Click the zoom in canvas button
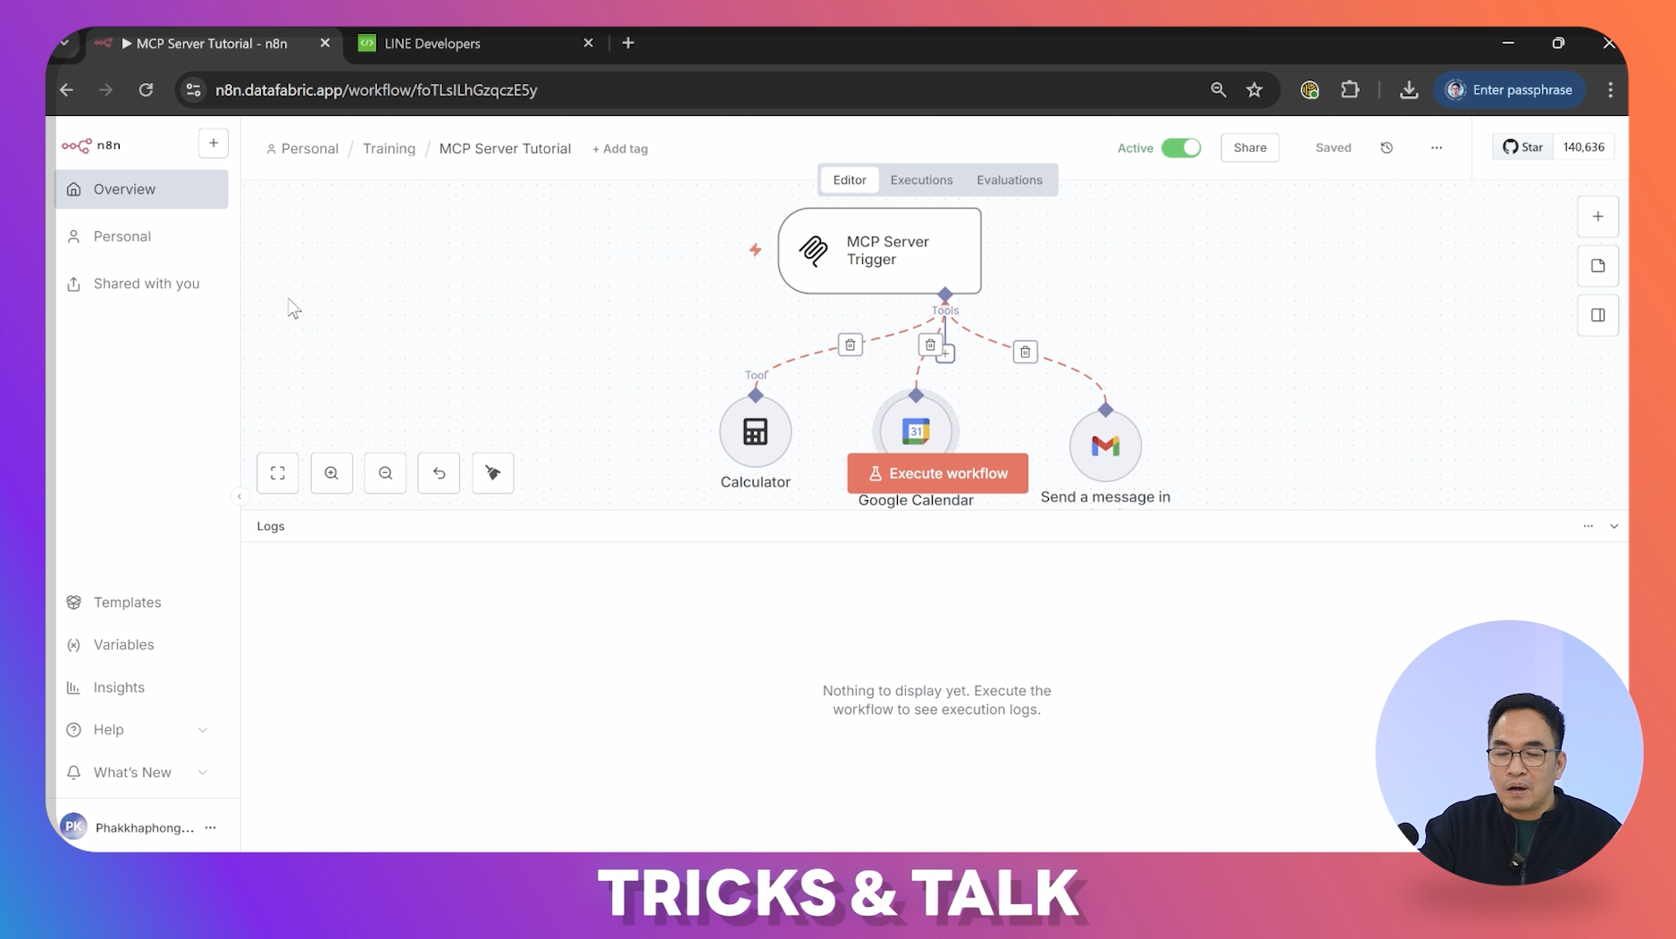Screen dimensions: 1676x939 pos(331,473)
